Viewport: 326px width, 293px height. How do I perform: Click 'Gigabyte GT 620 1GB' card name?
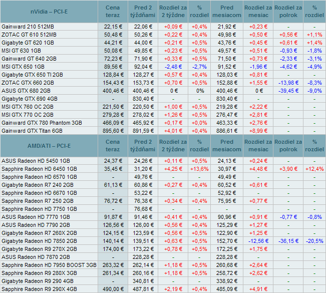pos(28,43)
